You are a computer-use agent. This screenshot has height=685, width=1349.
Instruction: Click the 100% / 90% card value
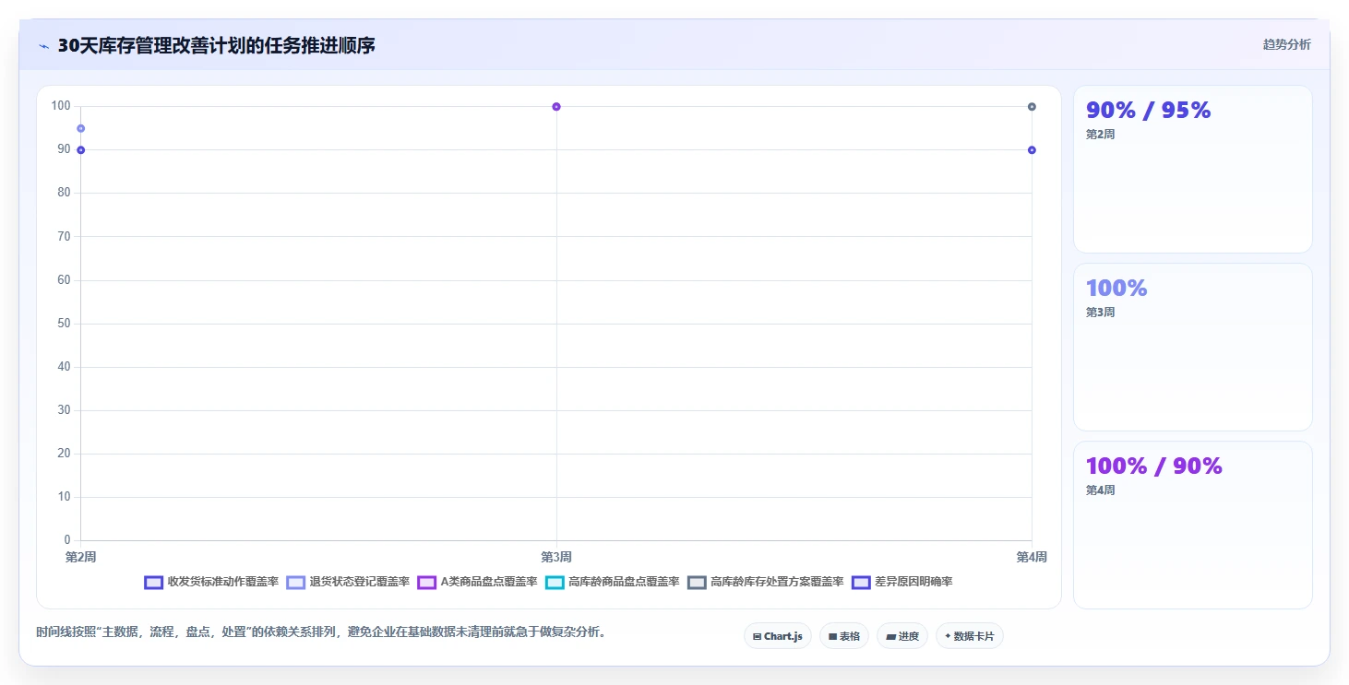tap(1154, 466)
